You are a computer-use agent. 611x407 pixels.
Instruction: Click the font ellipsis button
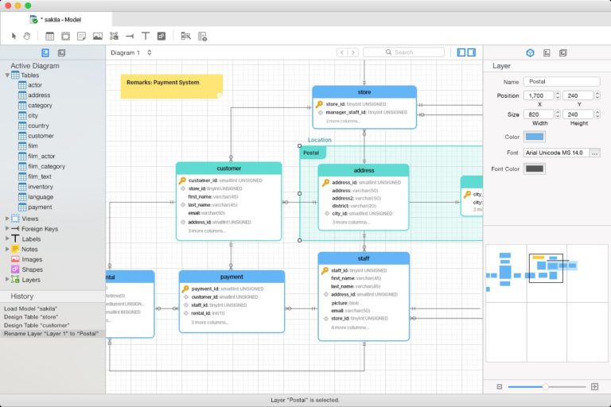(x=594, y=152)
